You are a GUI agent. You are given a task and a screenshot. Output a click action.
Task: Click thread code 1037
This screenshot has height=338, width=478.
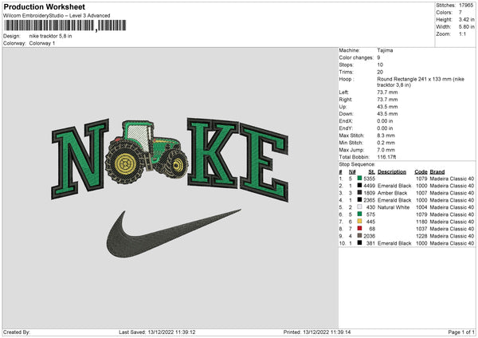click(421, 229)
